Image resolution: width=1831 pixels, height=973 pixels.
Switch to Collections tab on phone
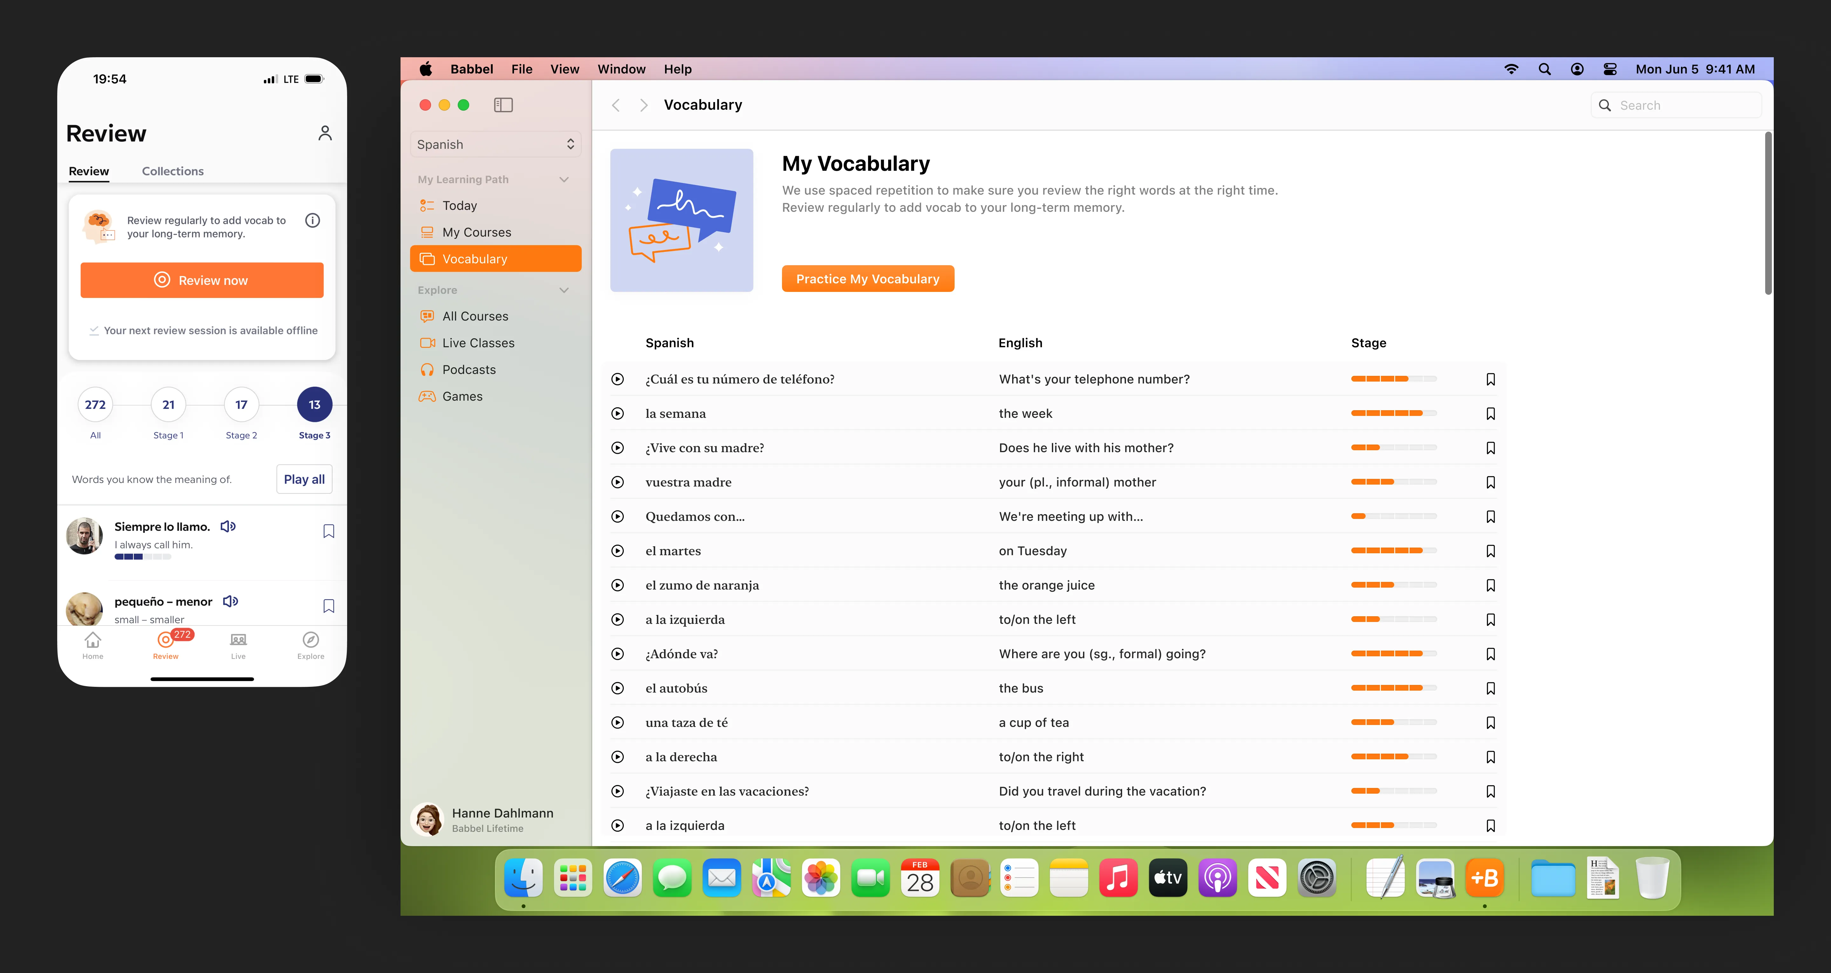173,171
